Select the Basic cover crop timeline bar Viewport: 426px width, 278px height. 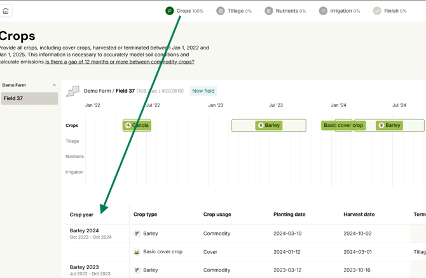click(343, 126)
